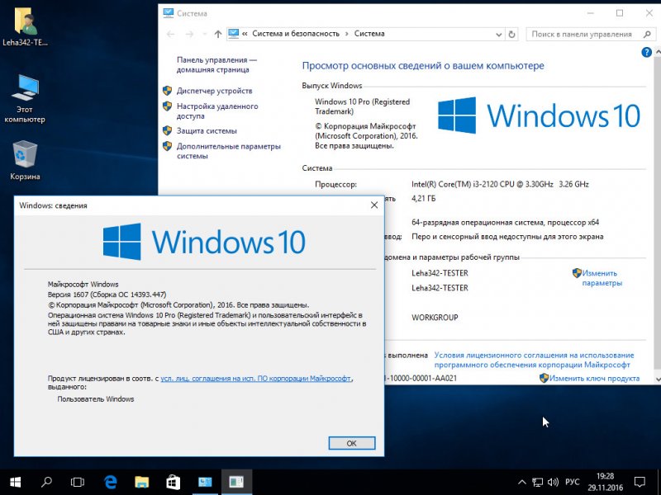The image size is (661, 495).
Task: Go up one level in Control Panel
Action: pos(217,34)
